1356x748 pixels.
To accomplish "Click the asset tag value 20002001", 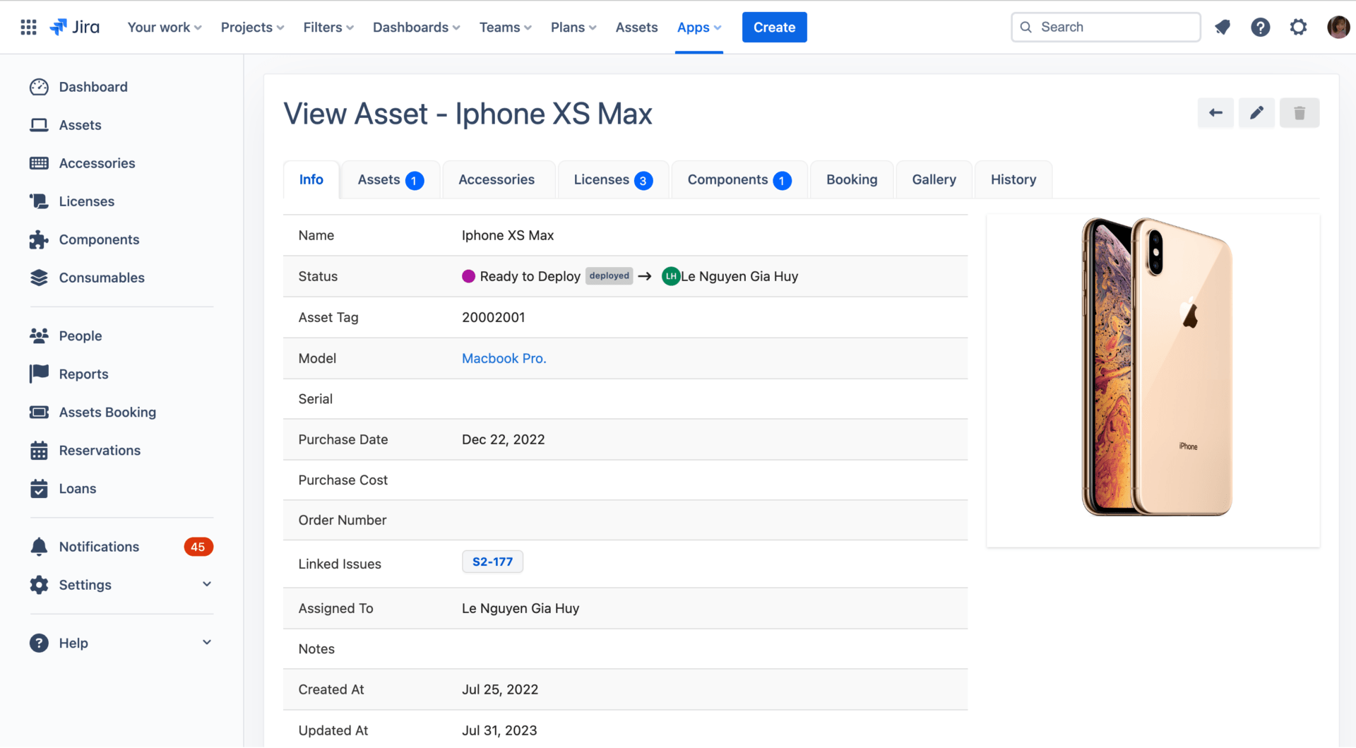I will pyautogui.click(x=493, y=317).
